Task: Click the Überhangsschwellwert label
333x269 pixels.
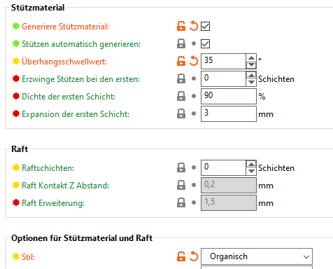Action: tap(64, 62)
